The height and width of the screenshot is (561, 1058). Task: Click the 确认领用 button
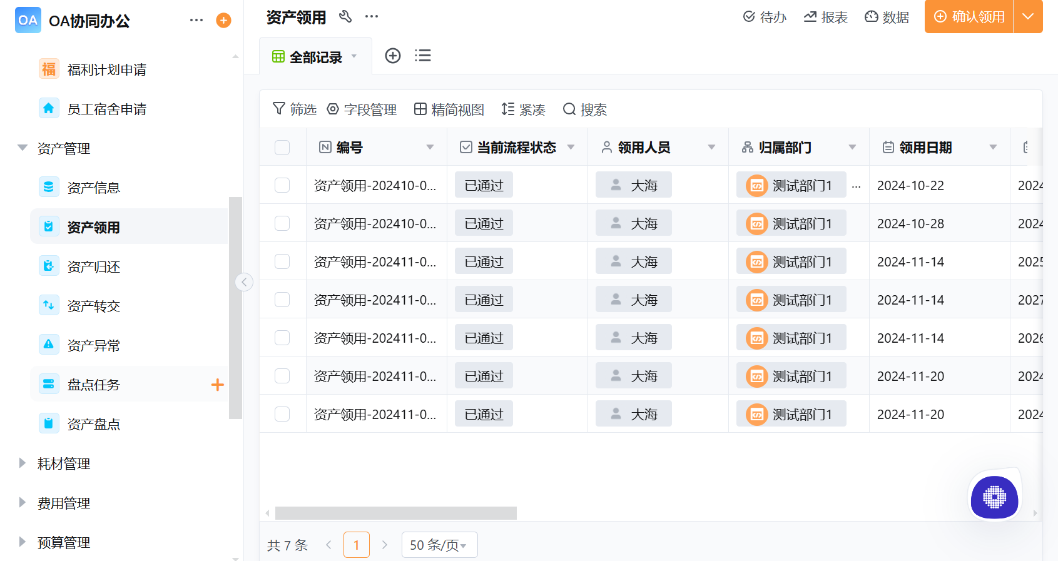[x=969, y=17]
